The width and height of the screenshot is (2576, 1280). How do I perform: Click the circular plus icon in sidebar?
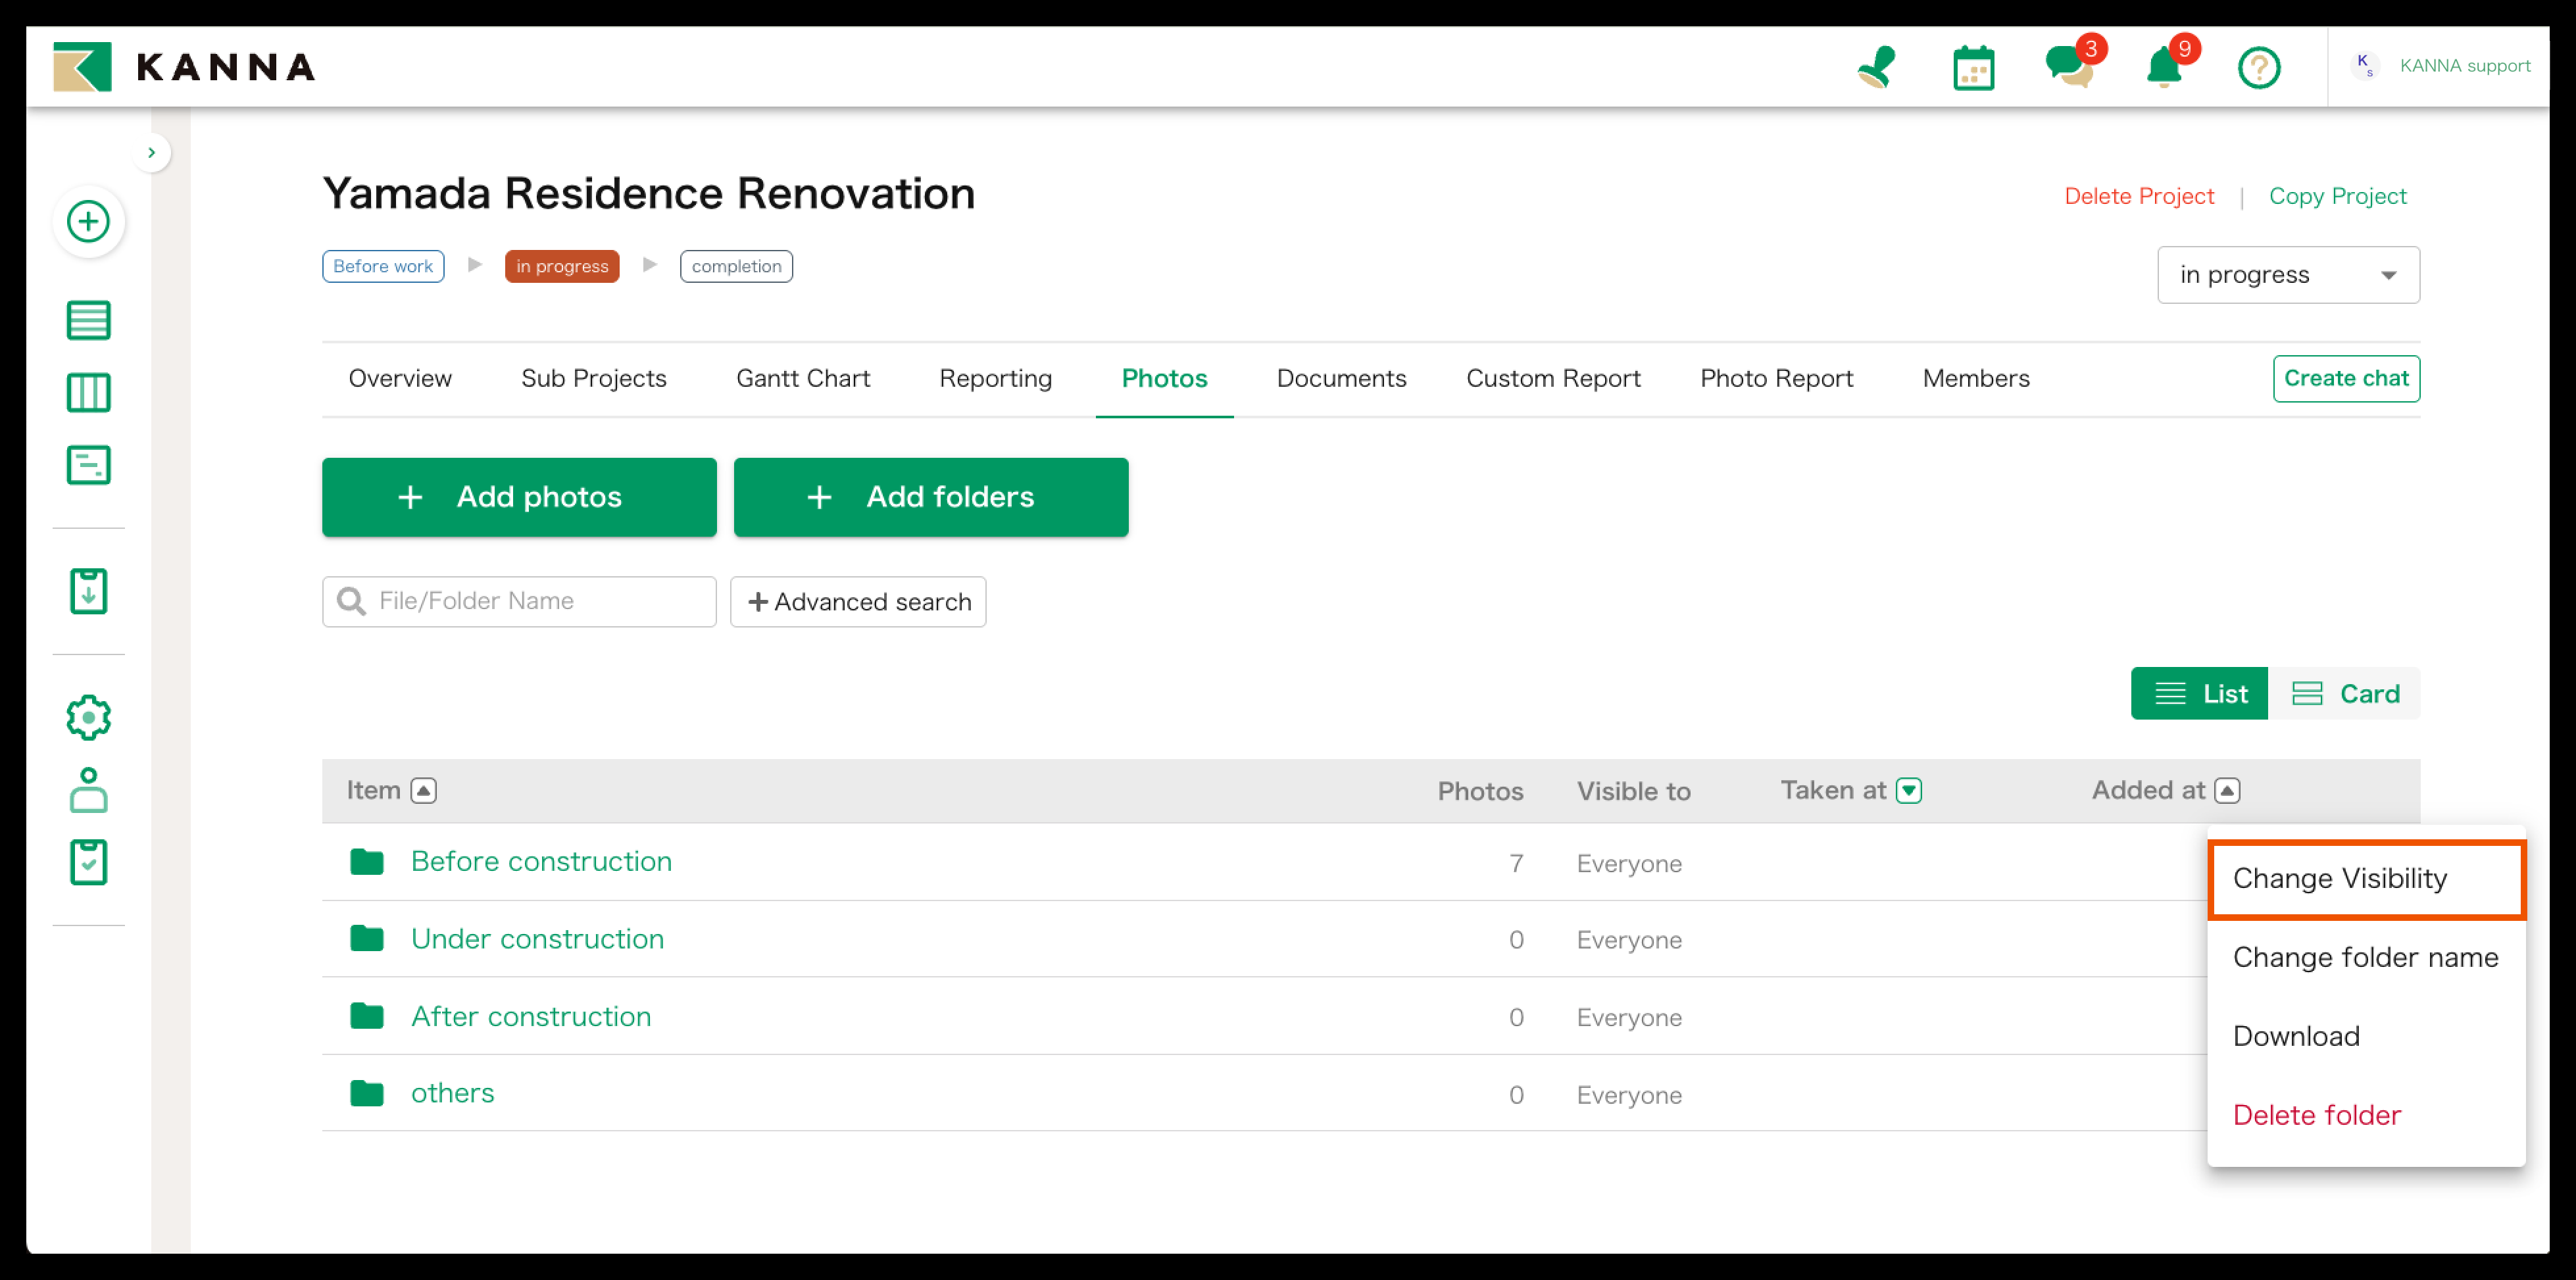(89, 221)
